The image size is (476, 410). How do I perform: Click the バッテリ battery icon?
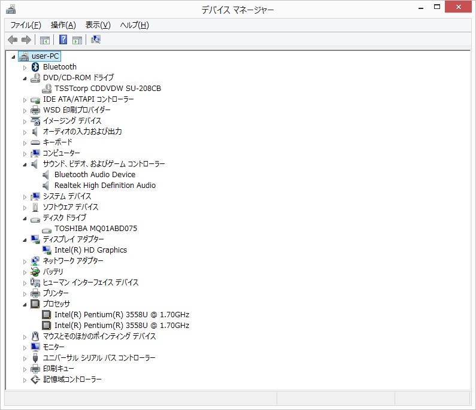click(x=35, y=272)
